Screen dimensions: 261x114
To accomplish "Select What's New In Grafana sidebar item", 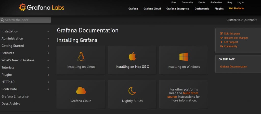I will pos(18,60).
